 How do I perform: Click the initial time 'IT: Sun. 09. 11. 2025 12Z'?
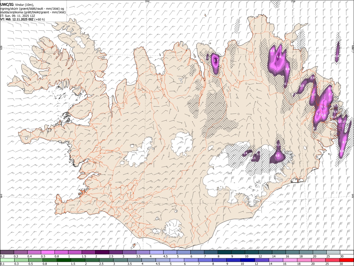pos(18,16)
